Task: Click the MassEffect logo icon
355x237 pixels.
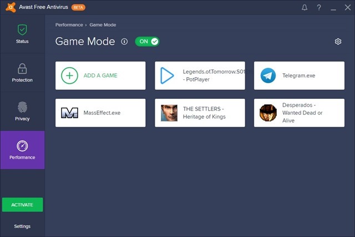Action: tap(69, 113)
